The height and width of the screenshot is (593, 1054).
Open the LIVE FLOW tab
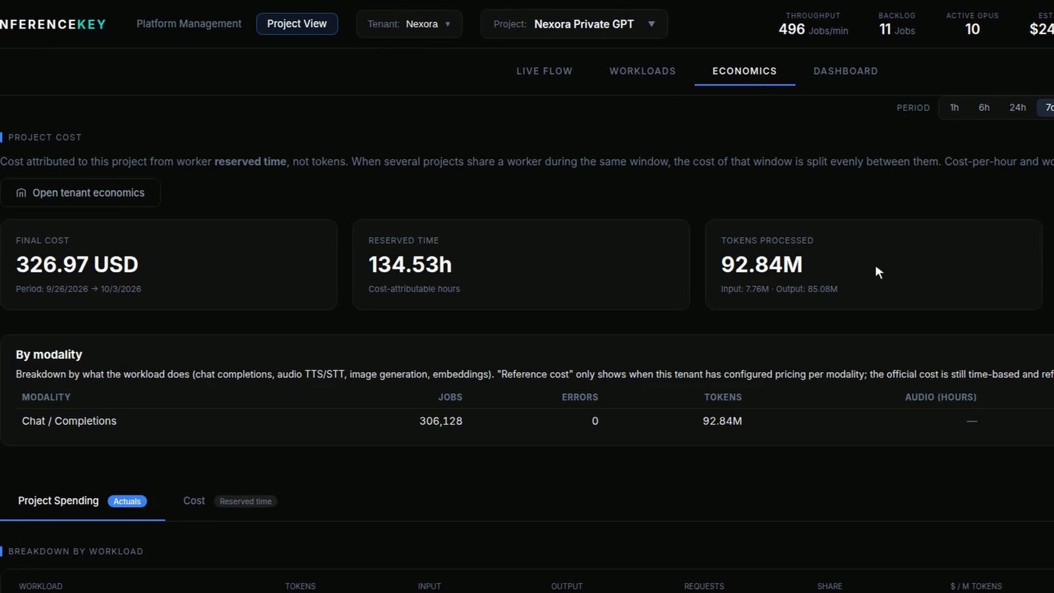tap(544, 71)
